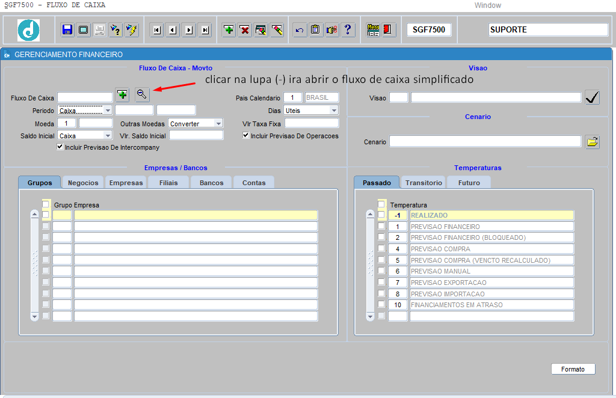Click the Formato button
The image size is (616, 398).
coord(573,369)
